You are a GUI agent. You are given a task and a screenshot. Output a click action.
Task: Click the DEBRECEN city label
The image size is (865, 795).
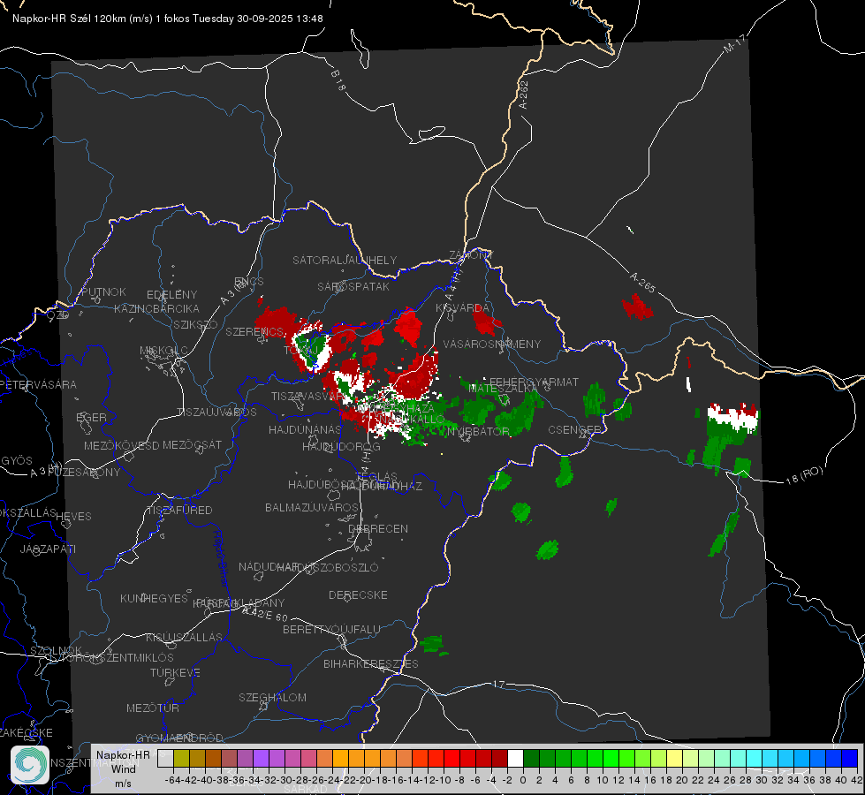point(378,528)
